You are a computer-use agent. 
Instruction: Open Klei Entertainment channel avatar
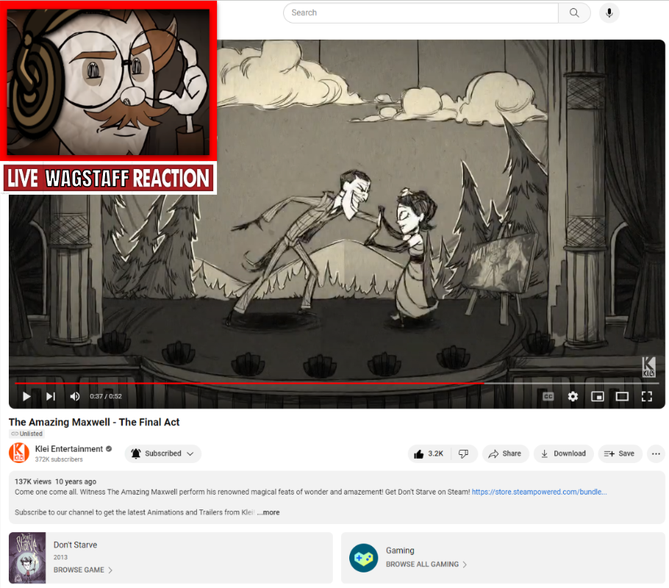[19, 453]
